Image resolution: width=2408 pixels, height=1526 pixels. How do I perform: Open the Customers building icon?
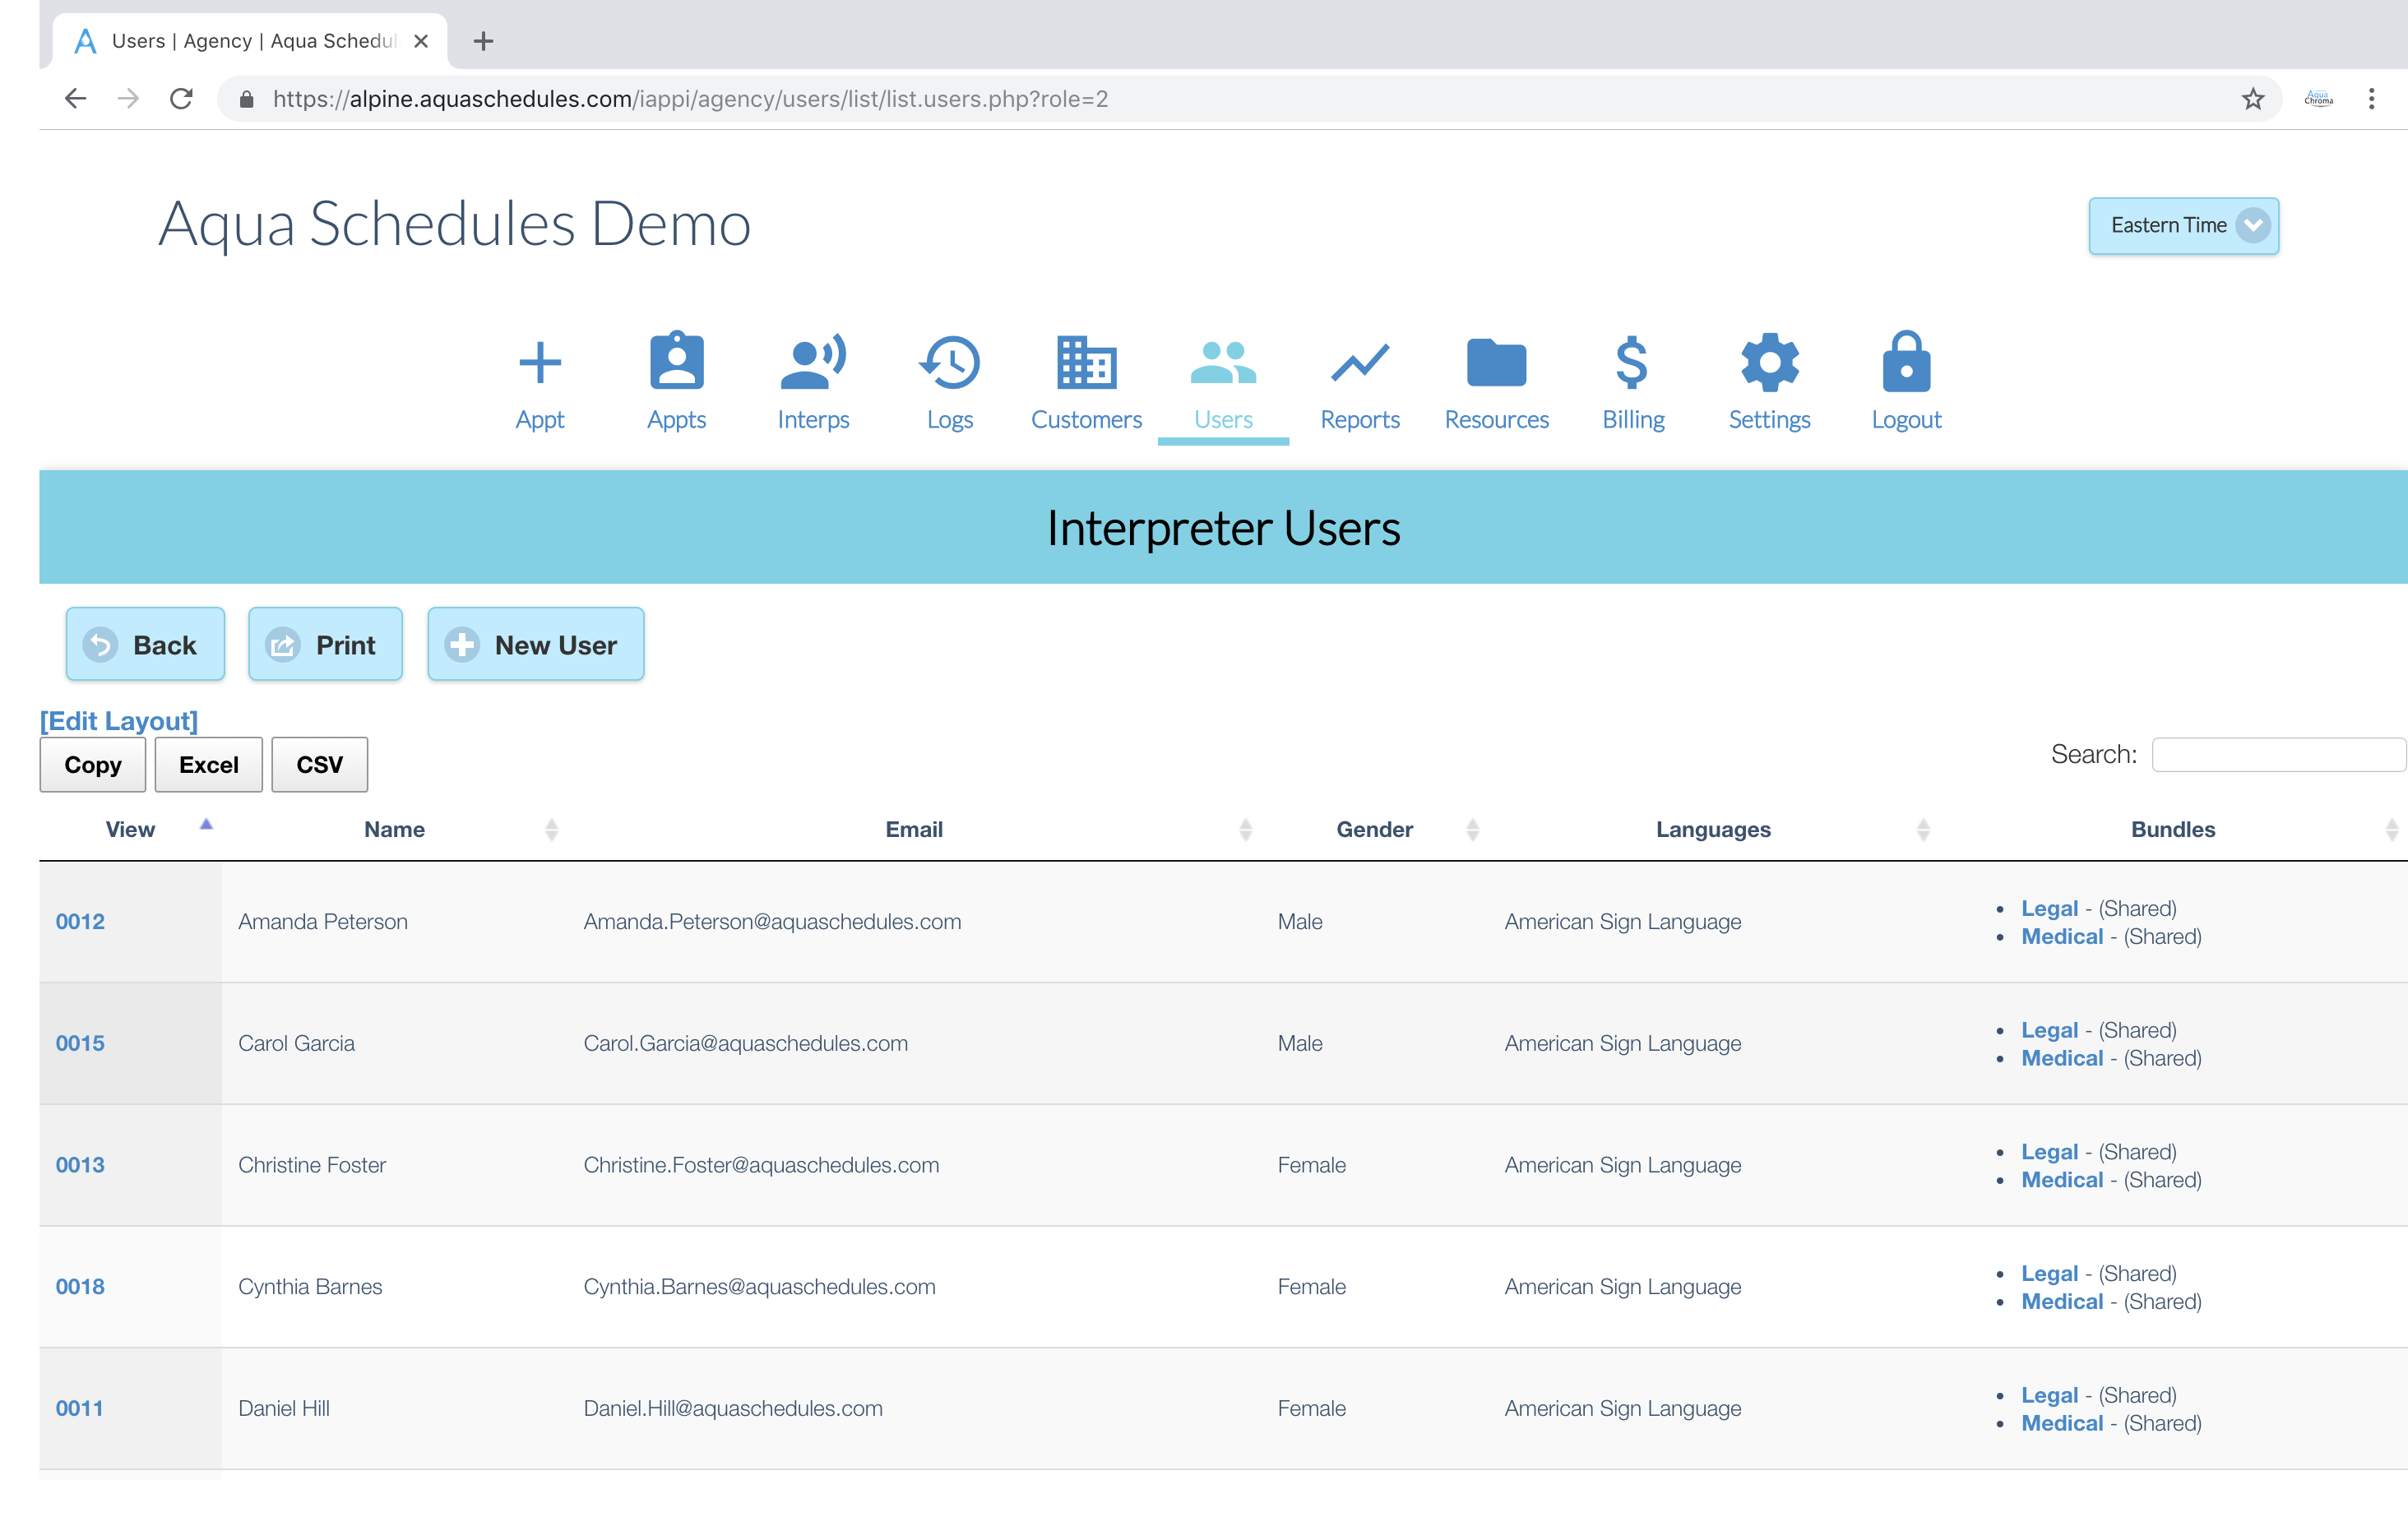click(1086, 362)
